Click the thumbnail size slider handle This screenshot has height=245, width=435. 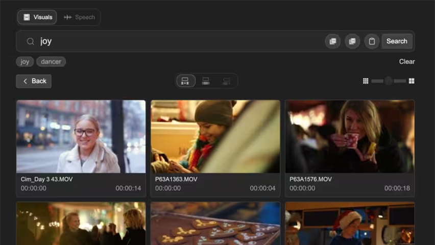click(389, 81)
